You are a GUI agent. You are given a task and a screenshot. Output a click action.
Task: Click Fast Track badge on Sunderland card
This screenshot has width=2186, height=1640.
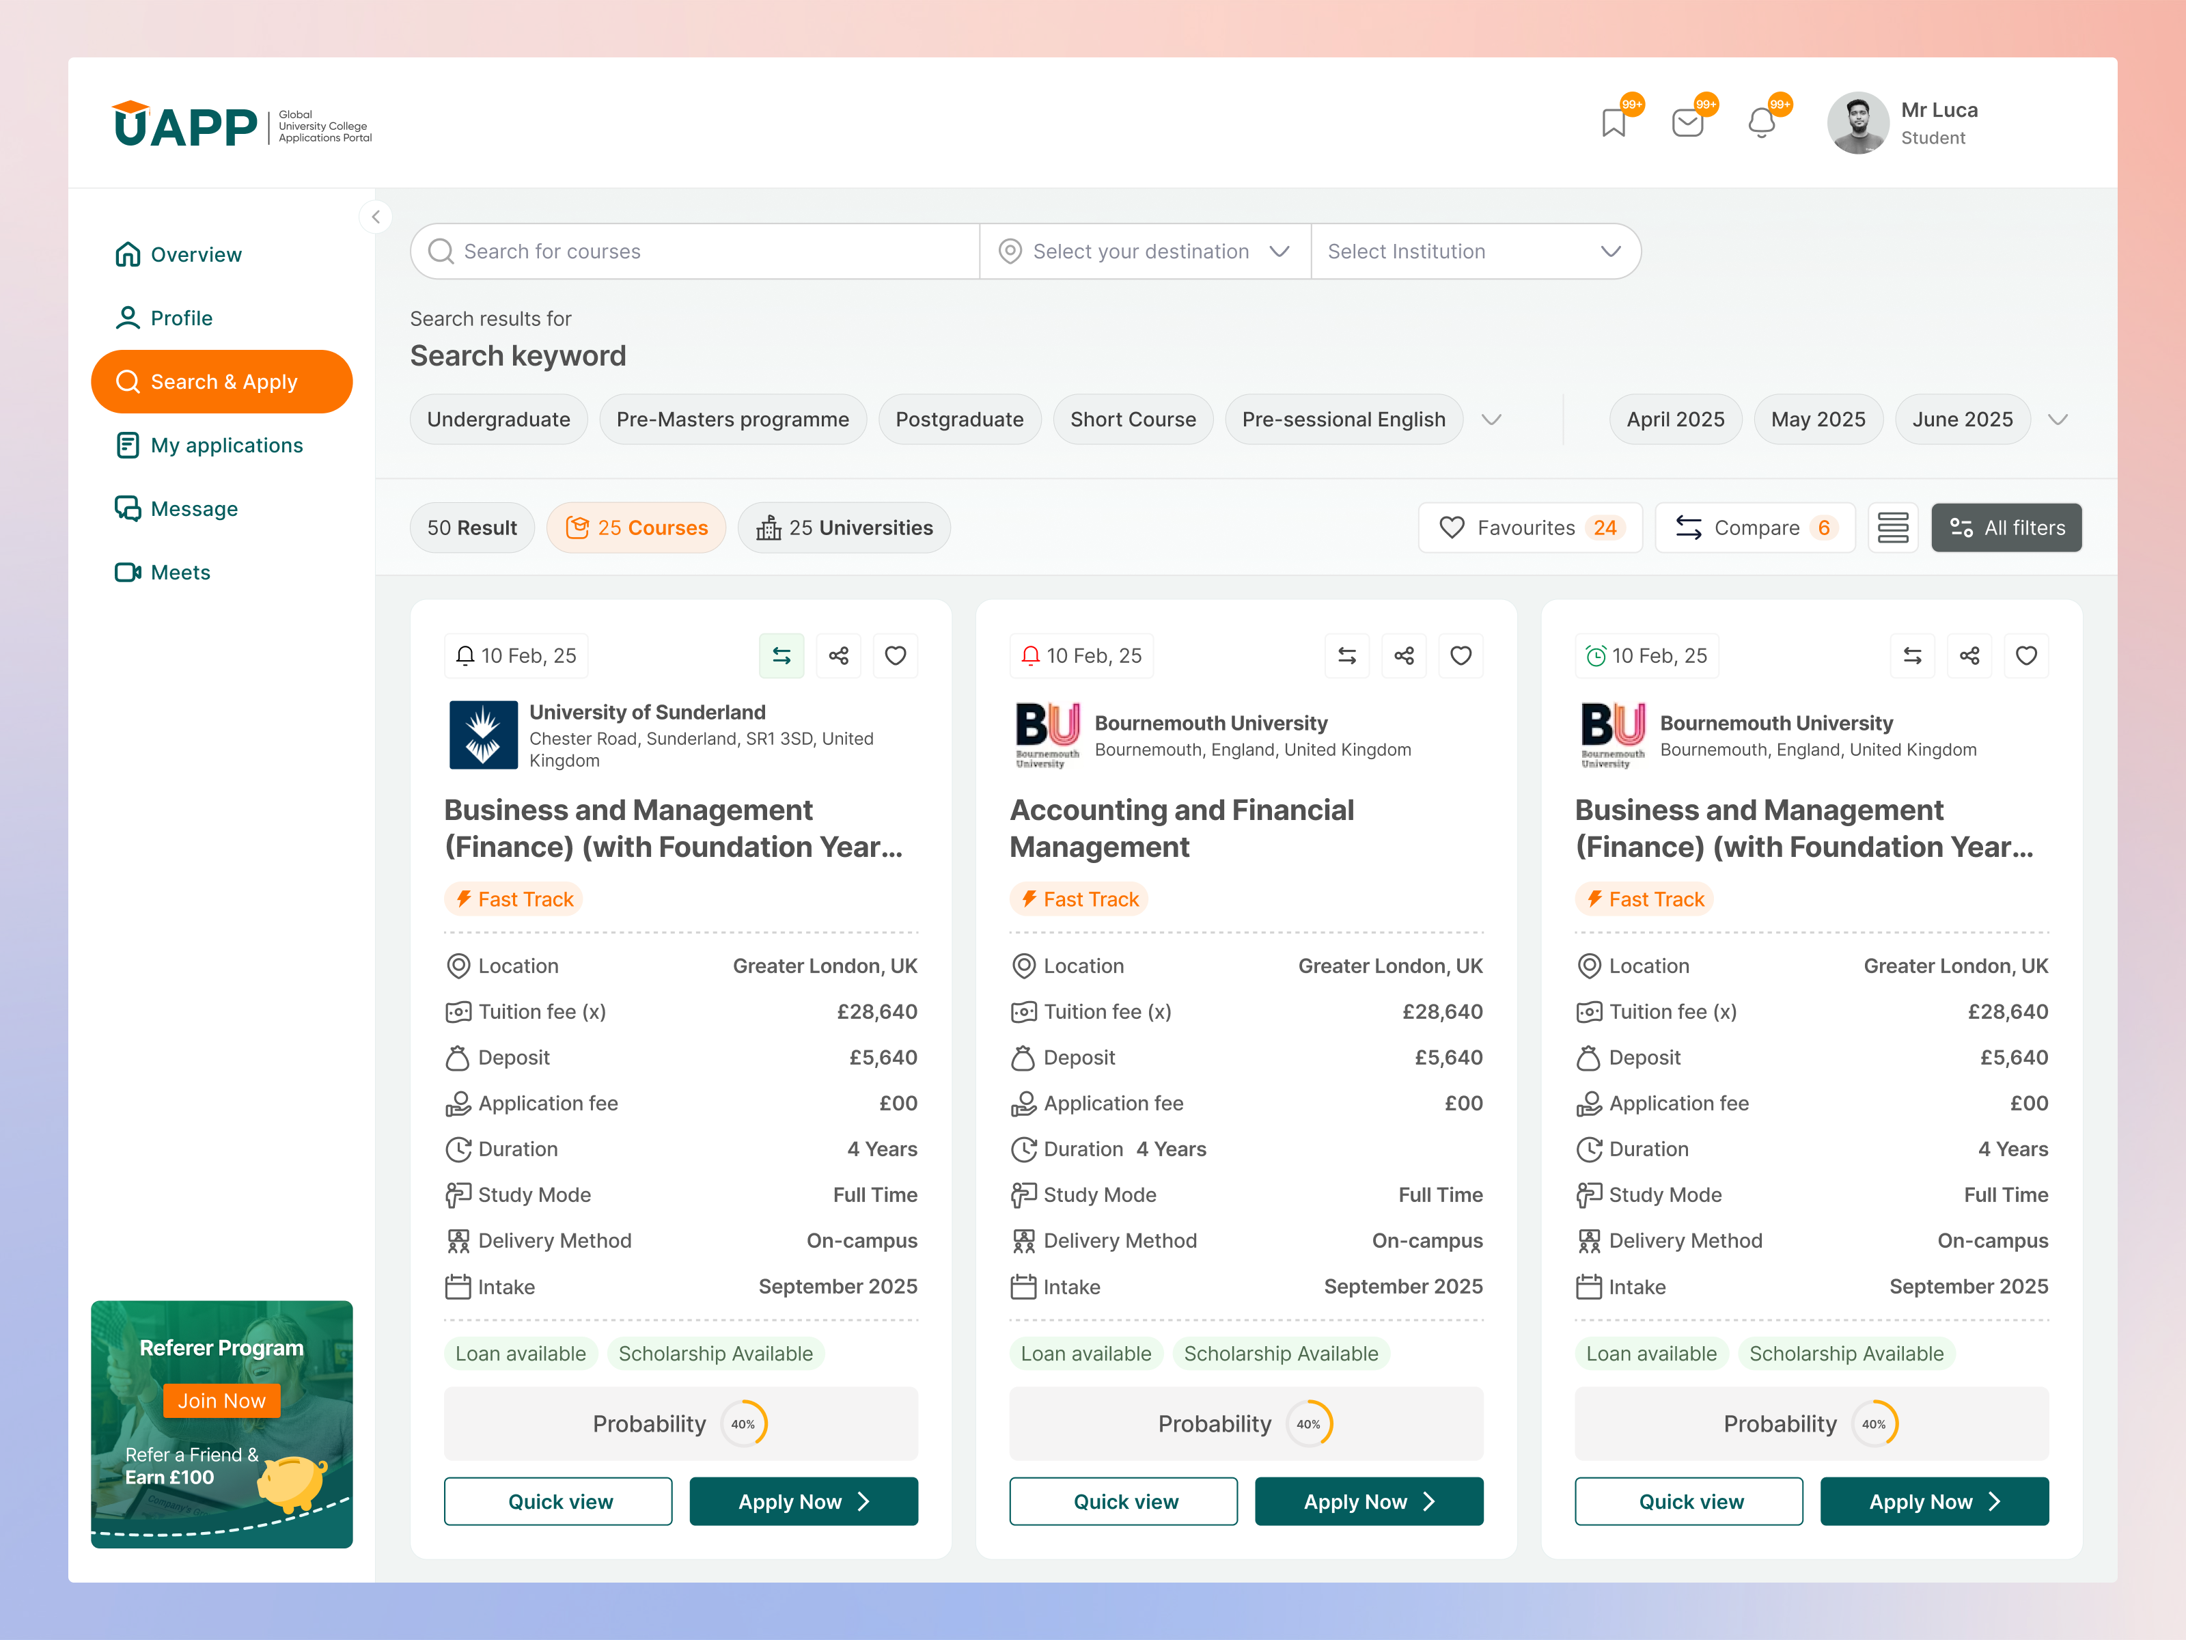pyautogui.click(x=514, y=899)
